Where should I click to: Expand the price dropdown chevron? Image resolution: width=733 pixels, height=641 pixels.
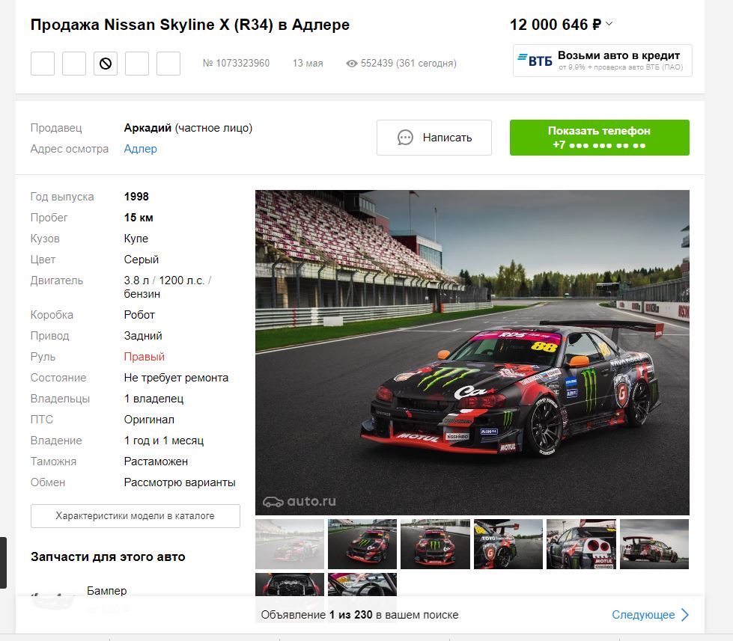pos(609,23)
